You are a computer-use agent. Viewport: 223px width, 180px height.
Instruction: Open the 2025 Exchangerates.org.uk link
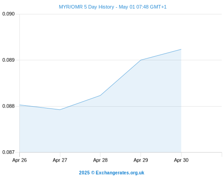(x=112, y=173)
